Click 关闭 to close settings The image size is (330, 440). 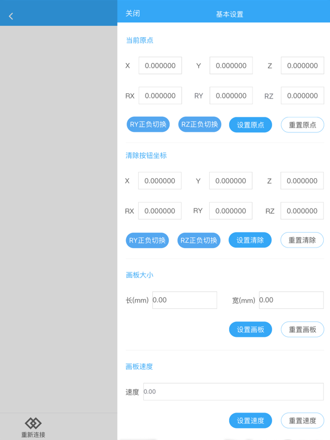(x=132, y=14)
